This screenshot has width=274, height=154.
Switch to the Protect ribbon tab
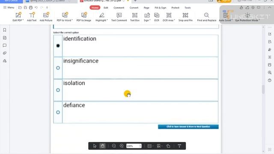pos(175,8)
